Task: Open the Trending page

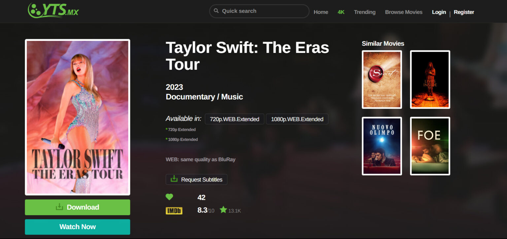Action: pos(365,12)
